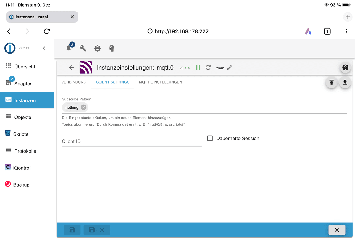Image resolution: width=355 pixels, height=247 pixels.
Task: Open Protokolle in the sidebar
Action: click(27, 151)
